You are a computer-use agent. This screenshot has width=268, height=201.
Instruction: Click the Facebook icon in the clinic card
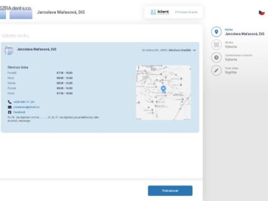[x=10, y=112]
